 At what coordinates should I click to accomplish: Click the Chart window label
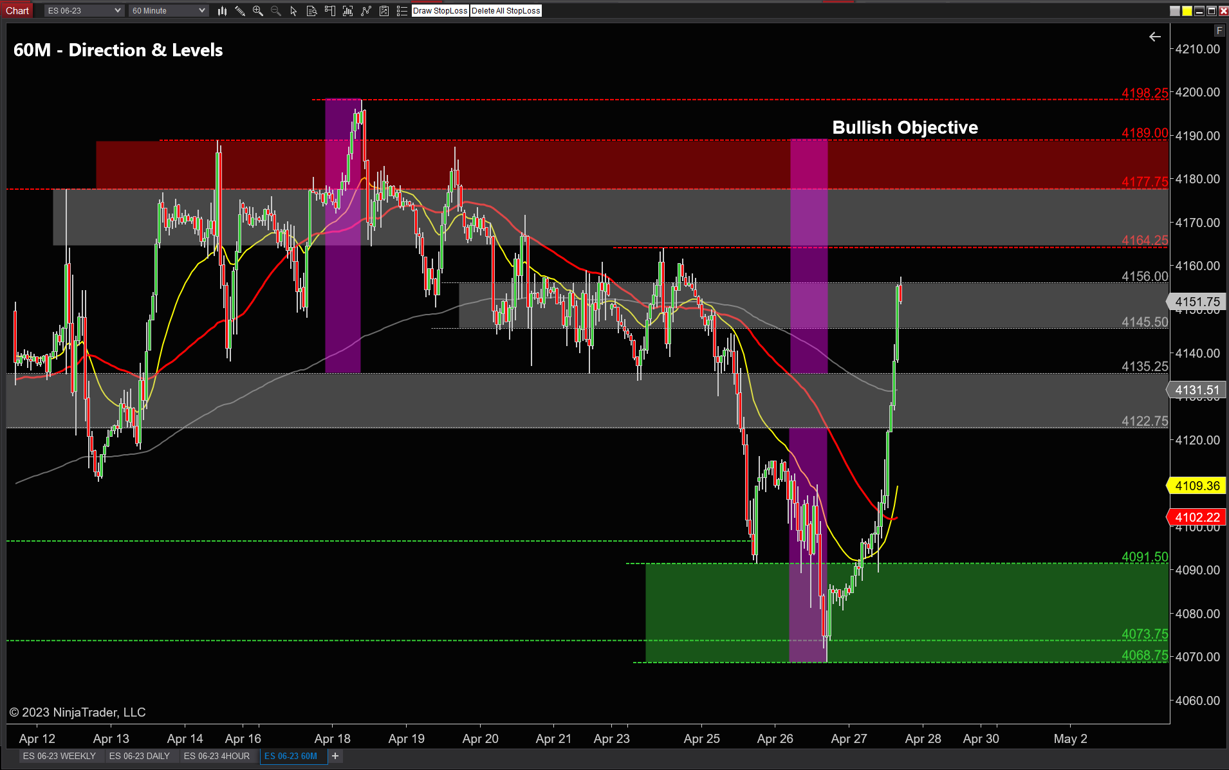pos(17,11)
